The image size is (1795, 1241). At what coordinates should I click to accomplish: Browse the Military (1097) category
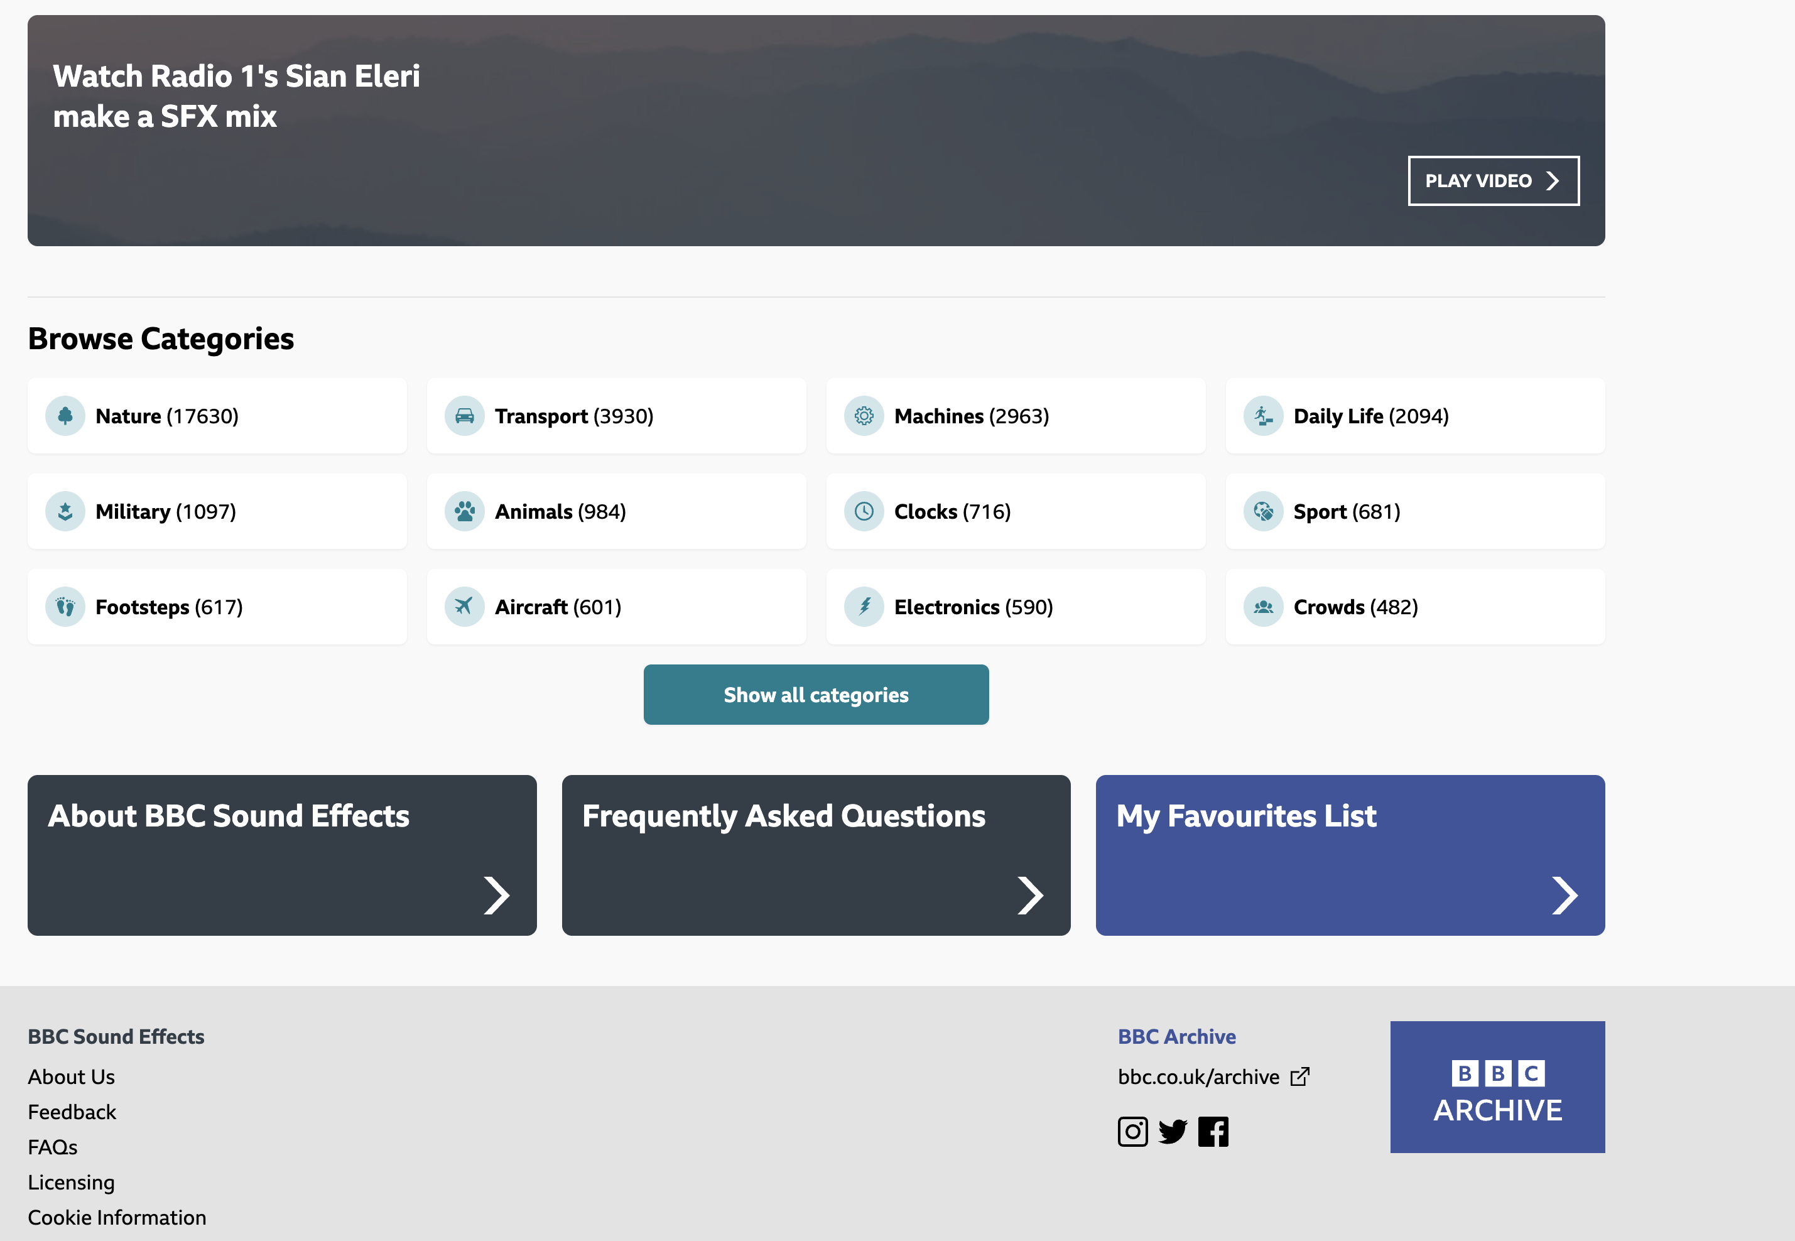[x=217, y=512]
